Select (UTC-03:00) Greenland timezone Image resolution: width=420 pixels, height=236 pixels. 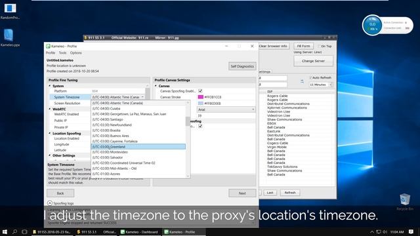tap(138, 147)
